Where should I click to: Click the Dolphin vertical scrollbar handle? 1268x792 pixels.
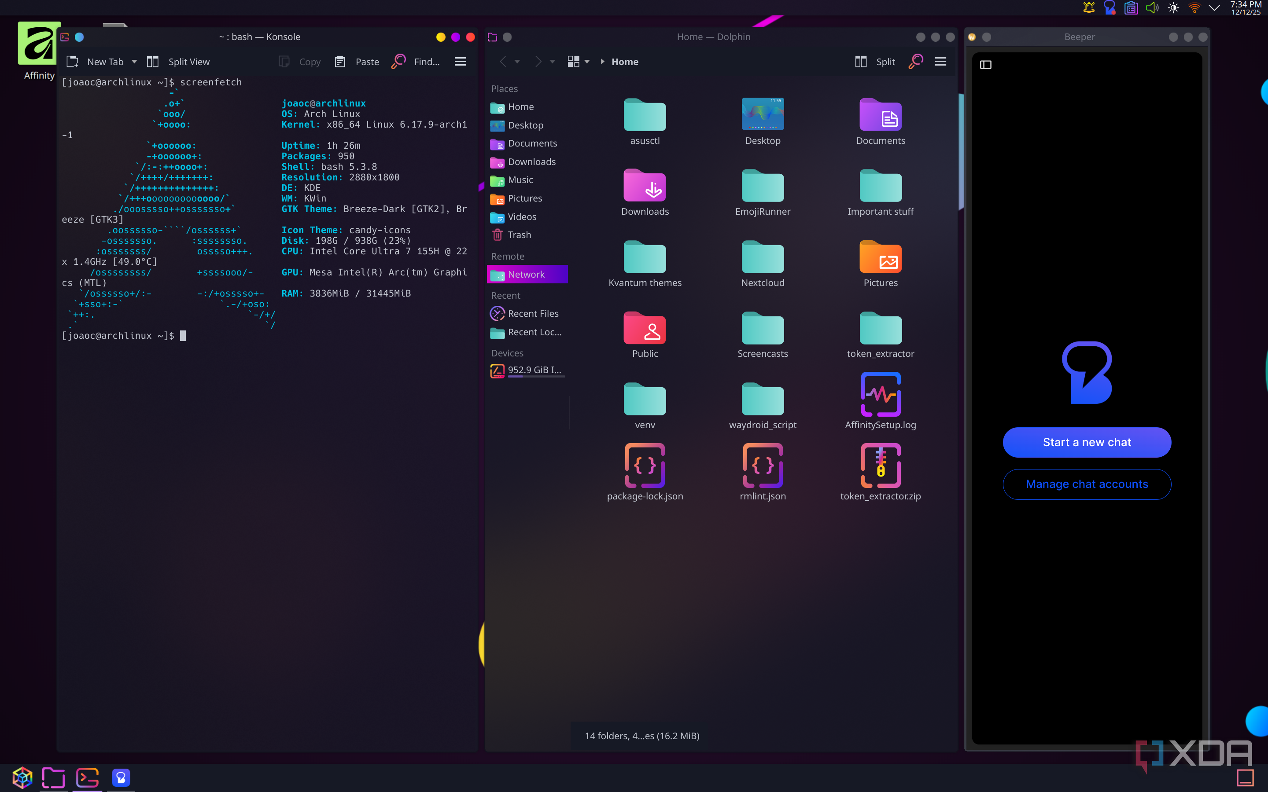tap(961, 152)
